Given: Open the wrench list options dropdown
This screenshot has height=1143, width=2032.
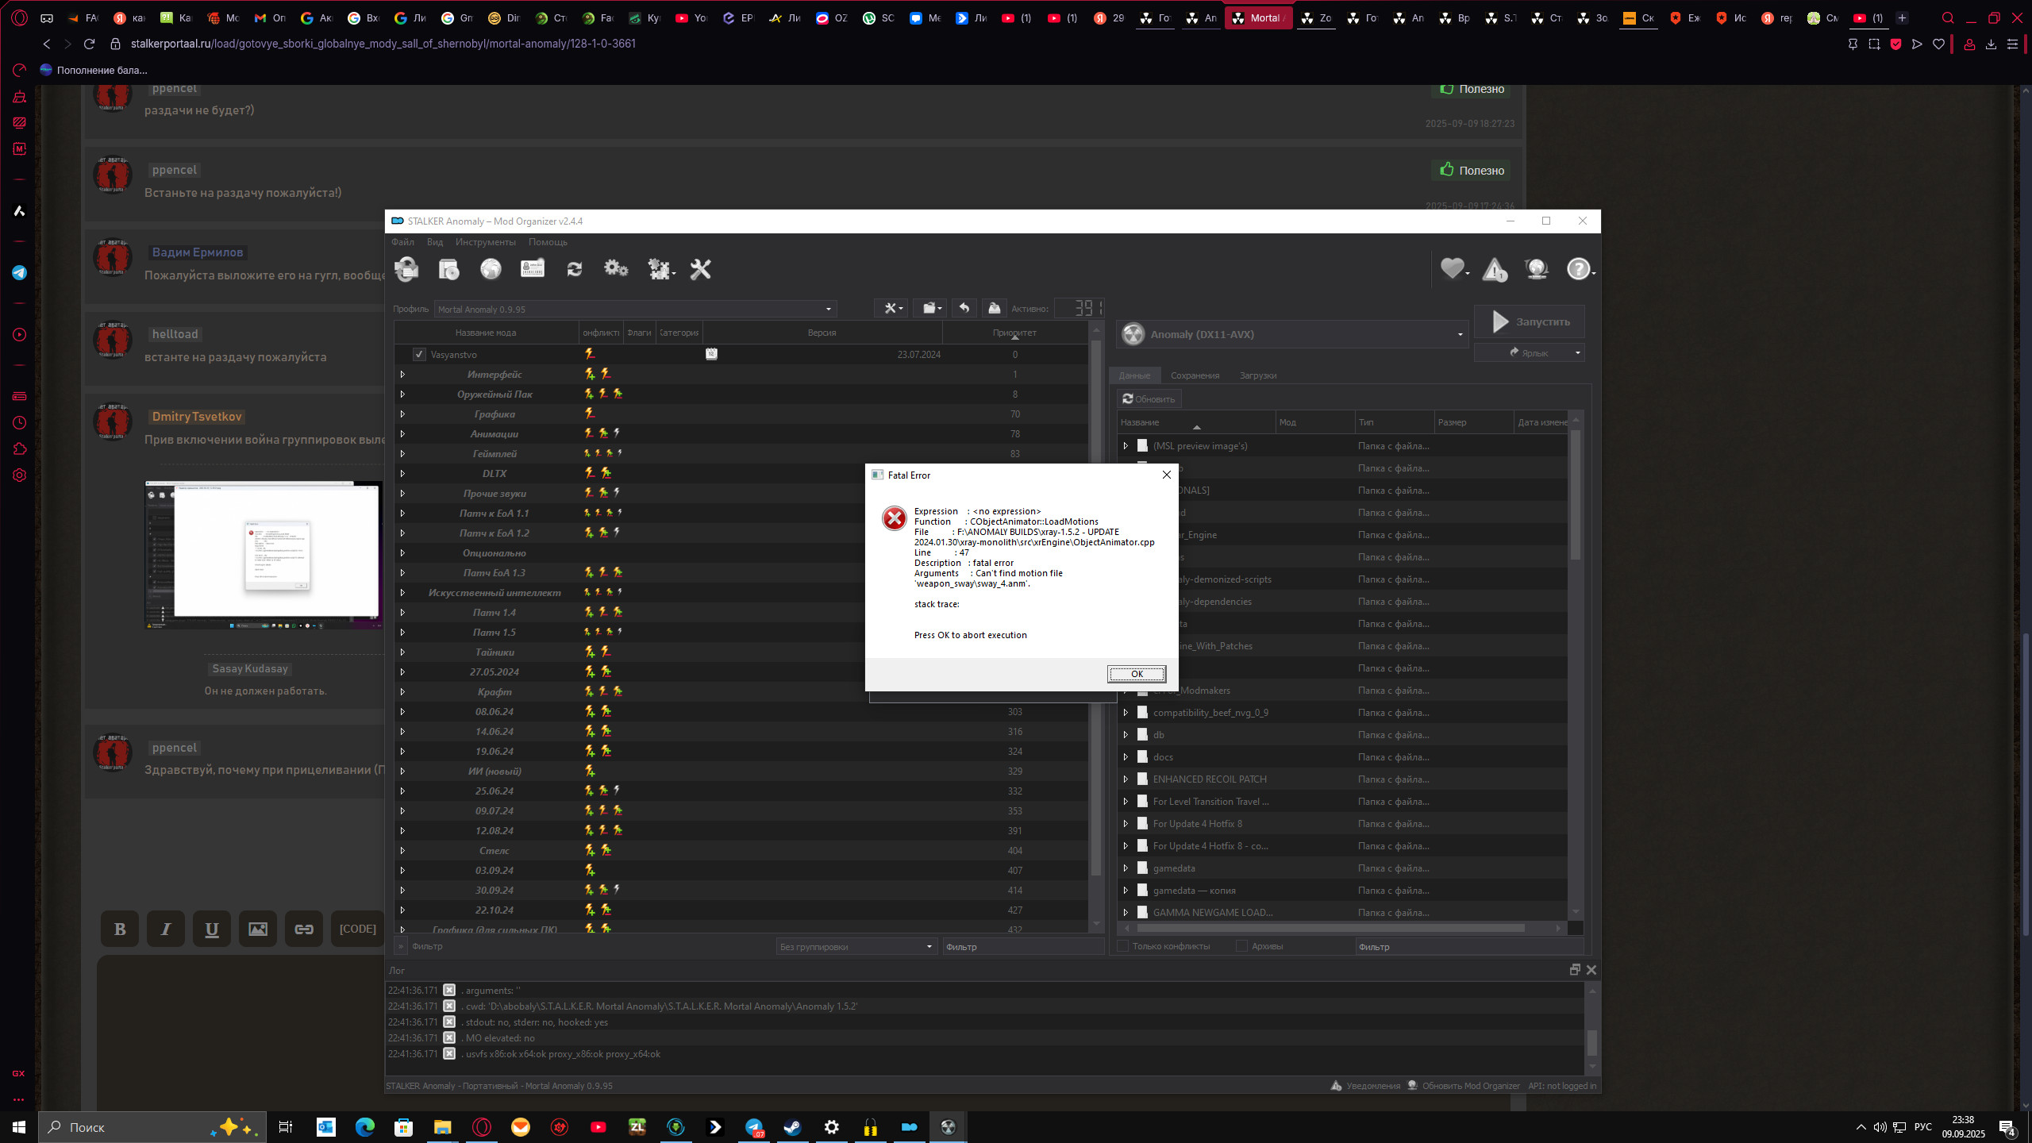Looking at the screenshot, I should coord(891,309).
